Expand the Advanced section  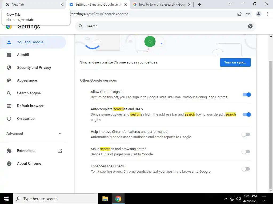tap(34, 133)
